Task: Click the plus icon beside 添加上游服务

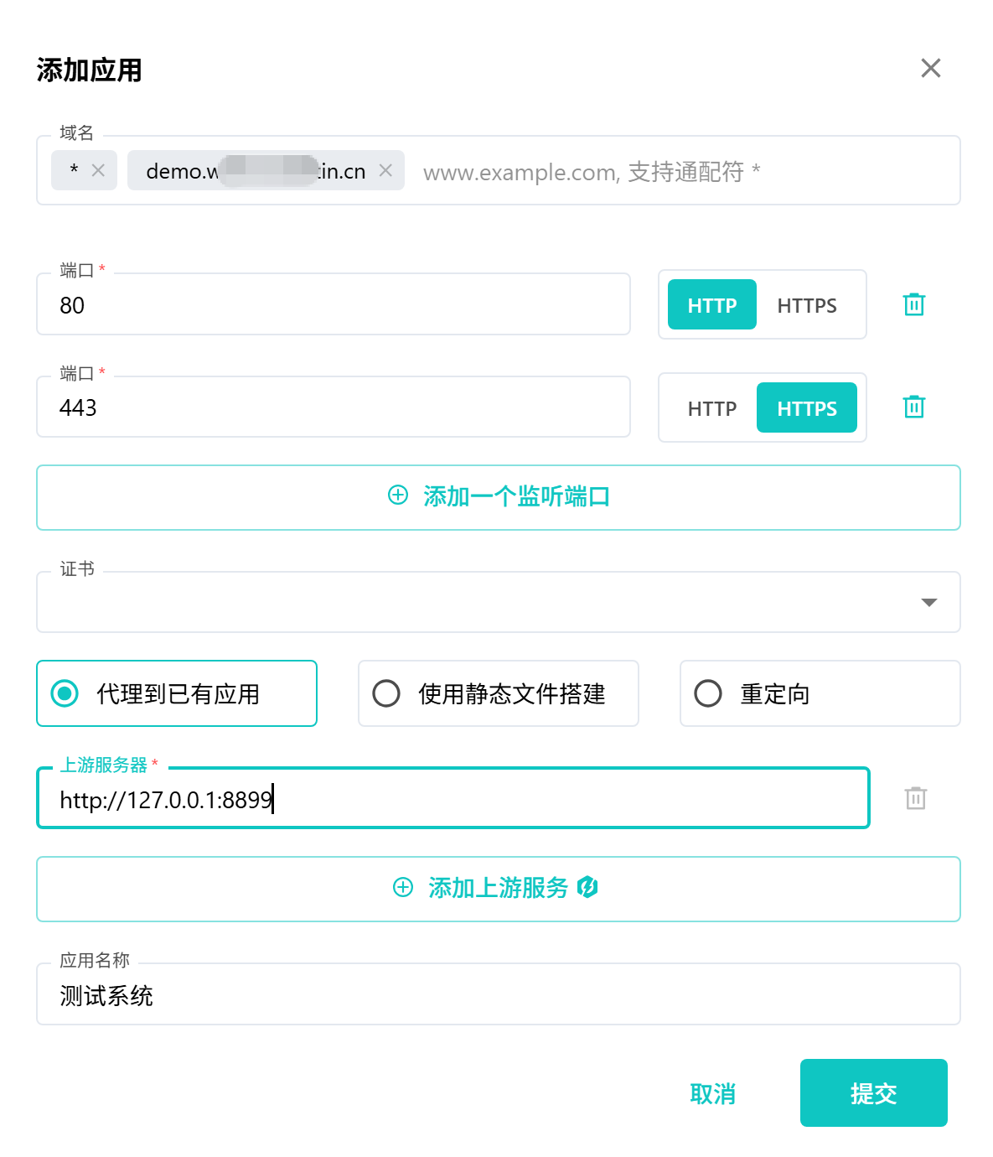Action: [403, 887]
